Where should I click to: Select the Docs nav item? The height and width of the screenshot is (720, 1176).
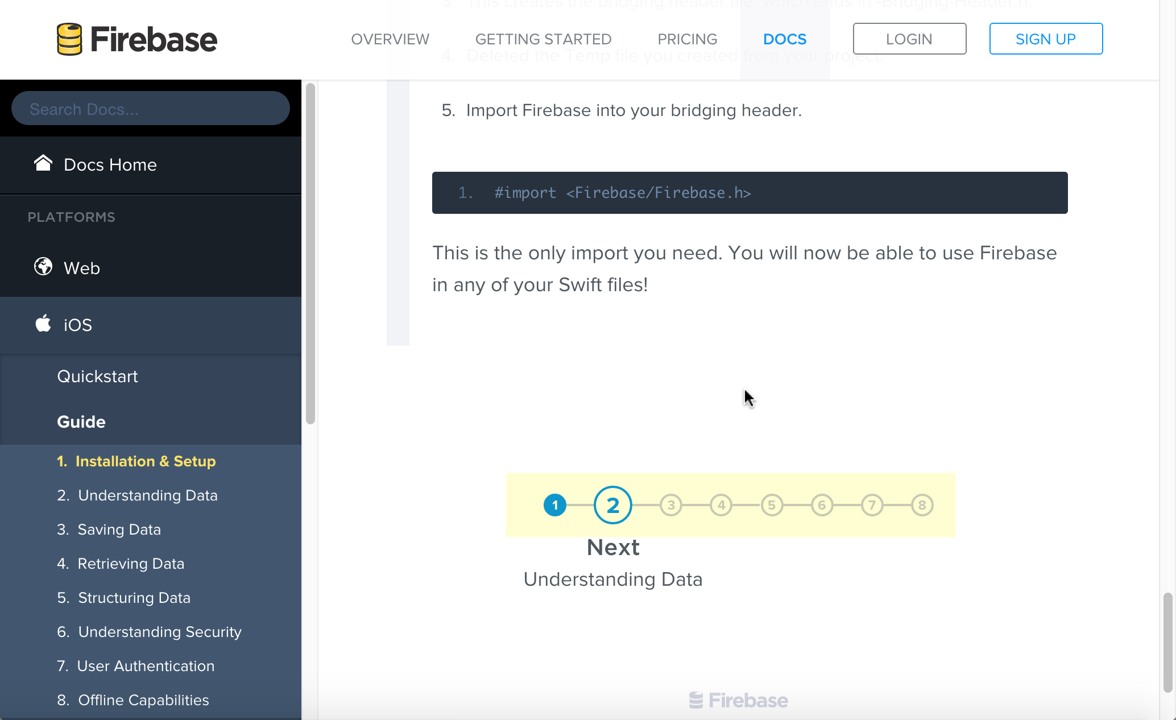pyautogui.click(x=785, y=39)
